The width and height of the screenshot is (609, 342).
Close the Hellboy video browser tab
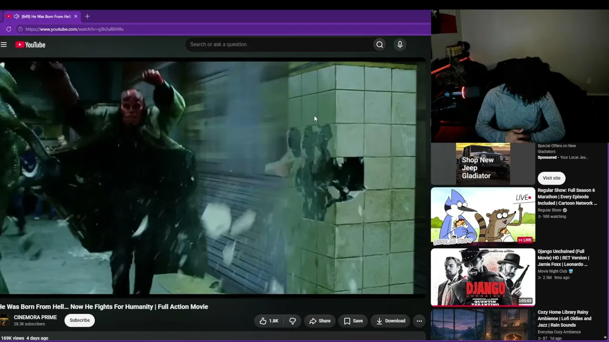(76, 16)
